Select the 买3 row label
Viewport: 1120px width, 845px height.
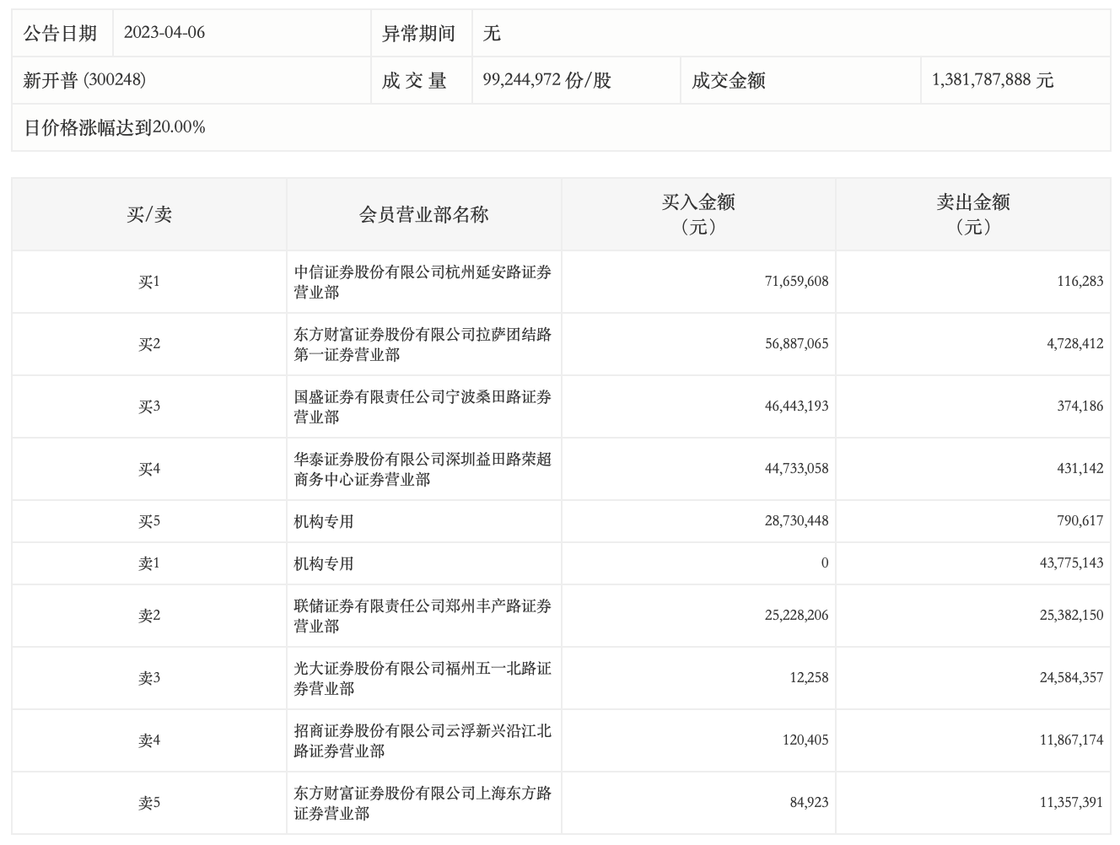click(x=149, y=406)
